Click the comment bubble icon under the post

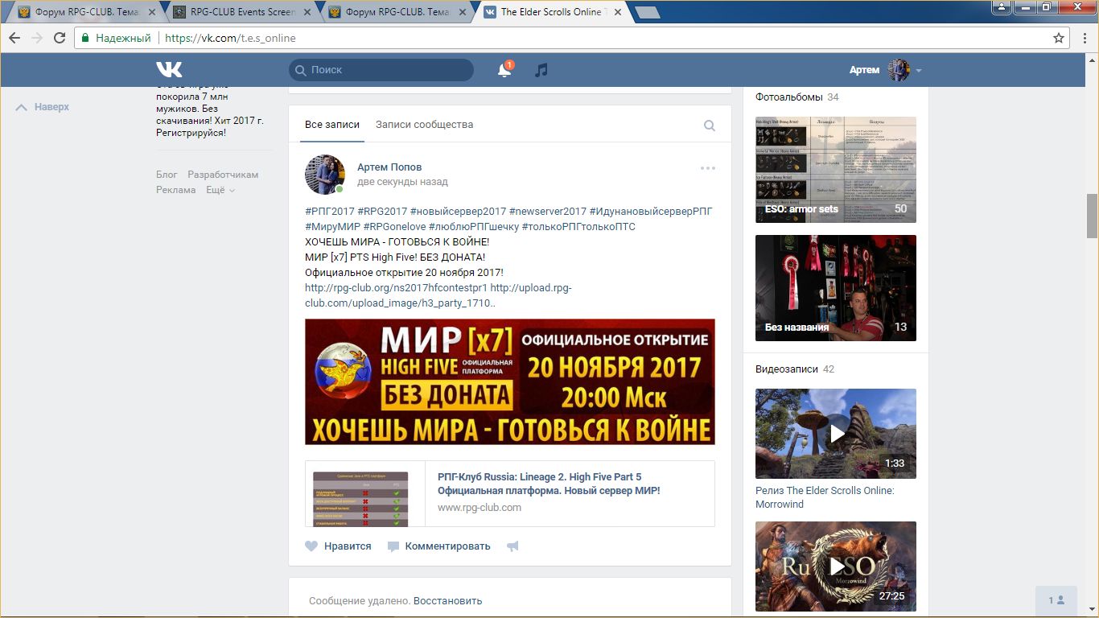[x=393, y=546]
